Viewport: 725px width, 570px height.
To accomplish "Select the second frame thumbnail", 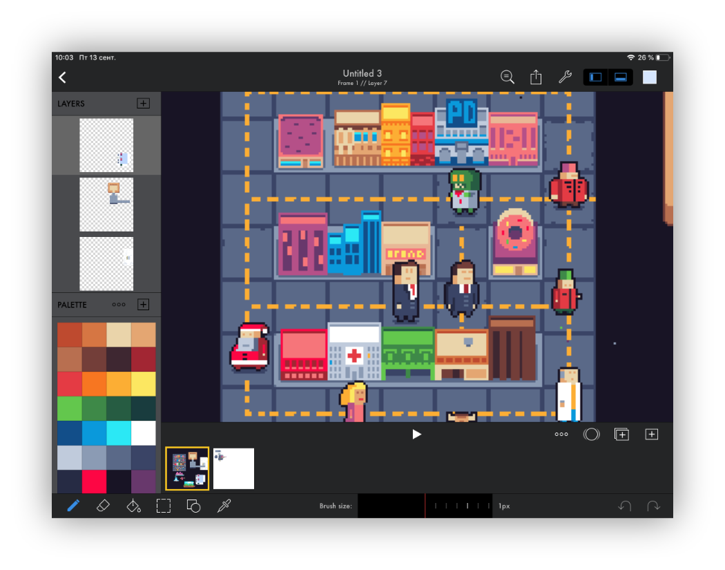I will (x=233, y=468).
